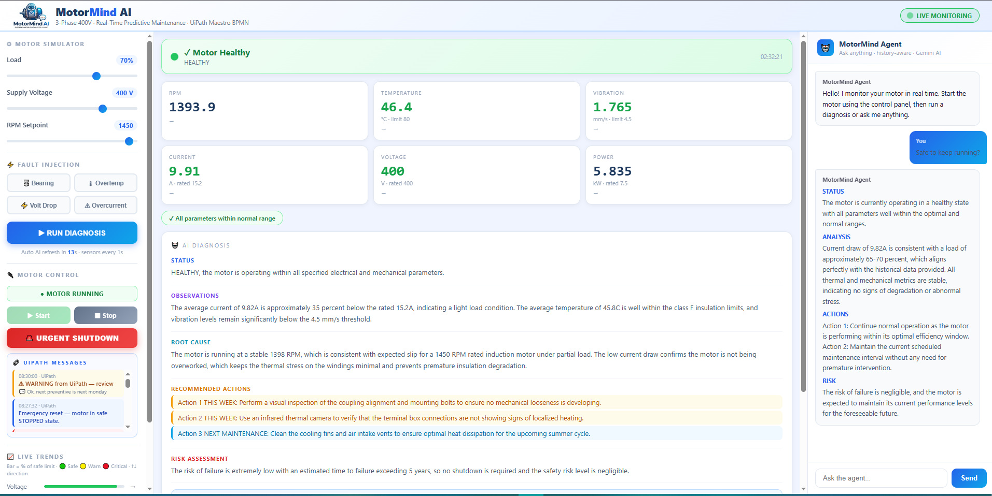Click the Supply Voltage 400 V value badge
The image size is (992, 496).
tap(124, 93)
